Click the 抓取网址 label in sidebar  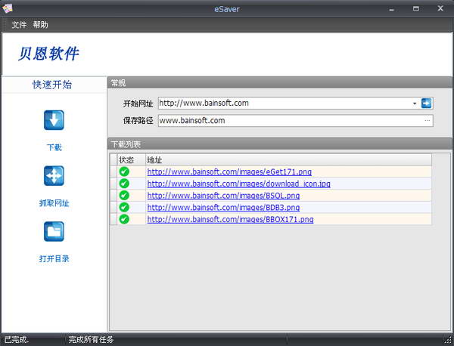point(54,203)
